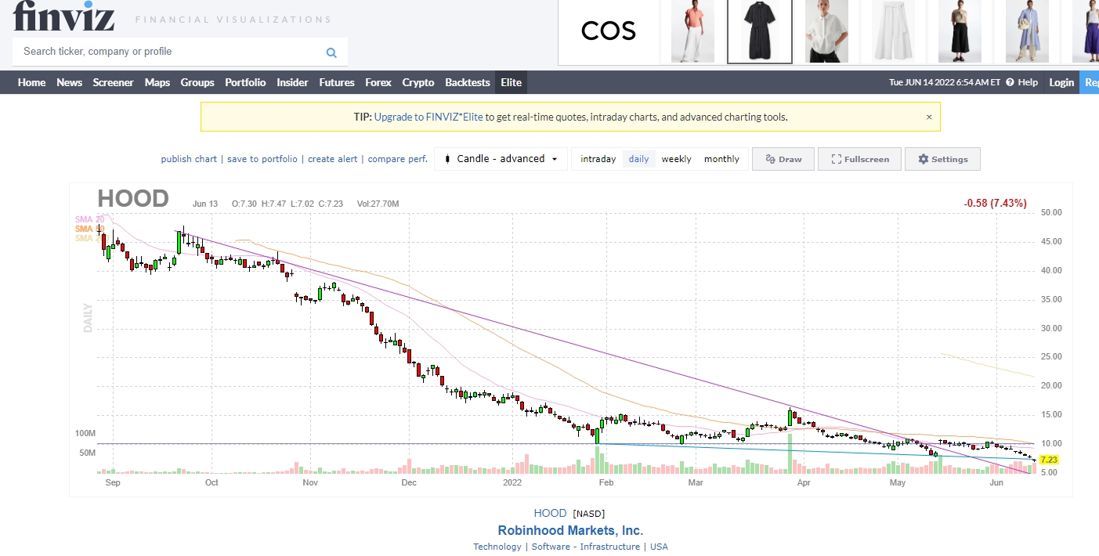Viewport: 1099px width, 556px height.
Task: Click the create alert link
Action: click(x=333, y=159)
